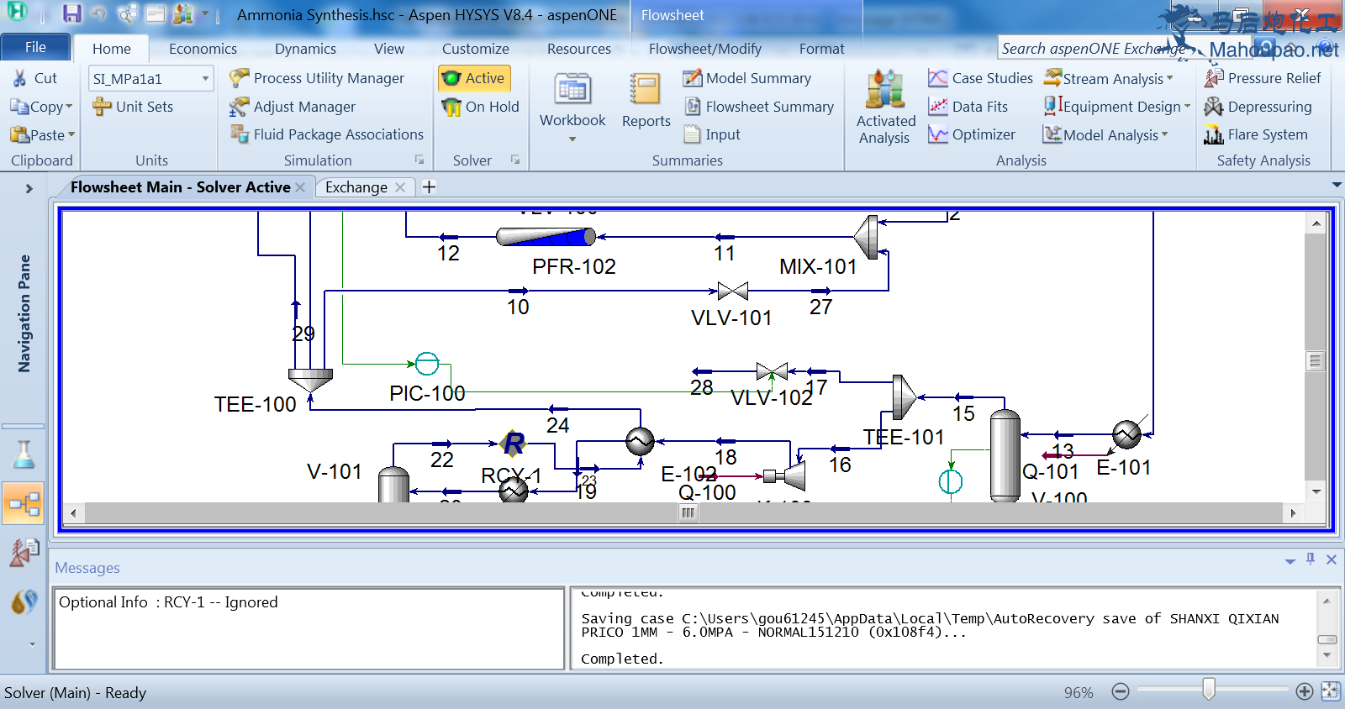This screenshot has width=1345, height=709.
Task: Click messages log scroll down arrow
Action: 1327,654
